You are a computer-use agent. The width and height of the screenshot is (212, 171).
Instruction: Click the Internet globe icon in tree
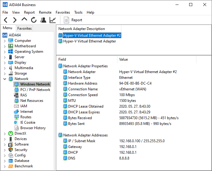click(16, 112)
